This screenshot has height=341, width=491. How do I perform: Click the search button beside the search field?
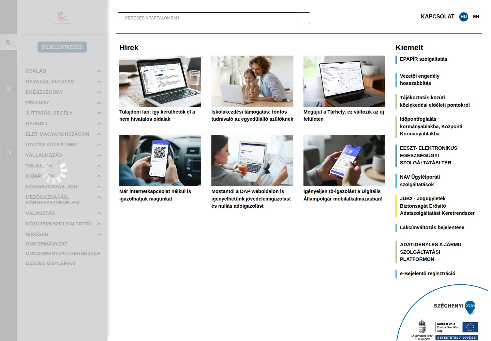pyautogui.click(x=304, y=18)
